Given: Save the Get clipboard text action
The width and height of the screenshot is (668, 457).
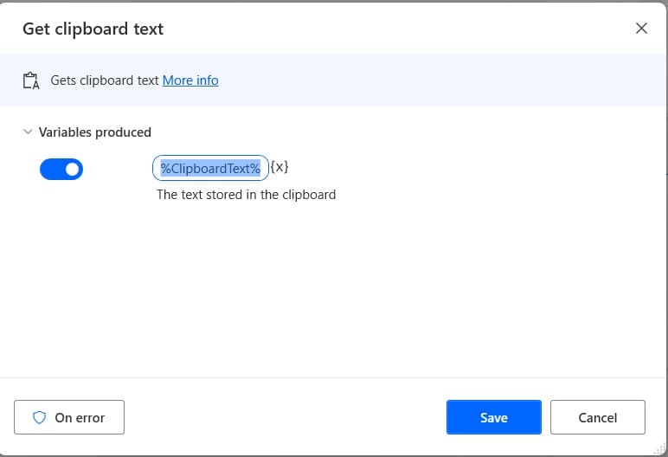Looking at the screenshot, I should coord(494,417).
